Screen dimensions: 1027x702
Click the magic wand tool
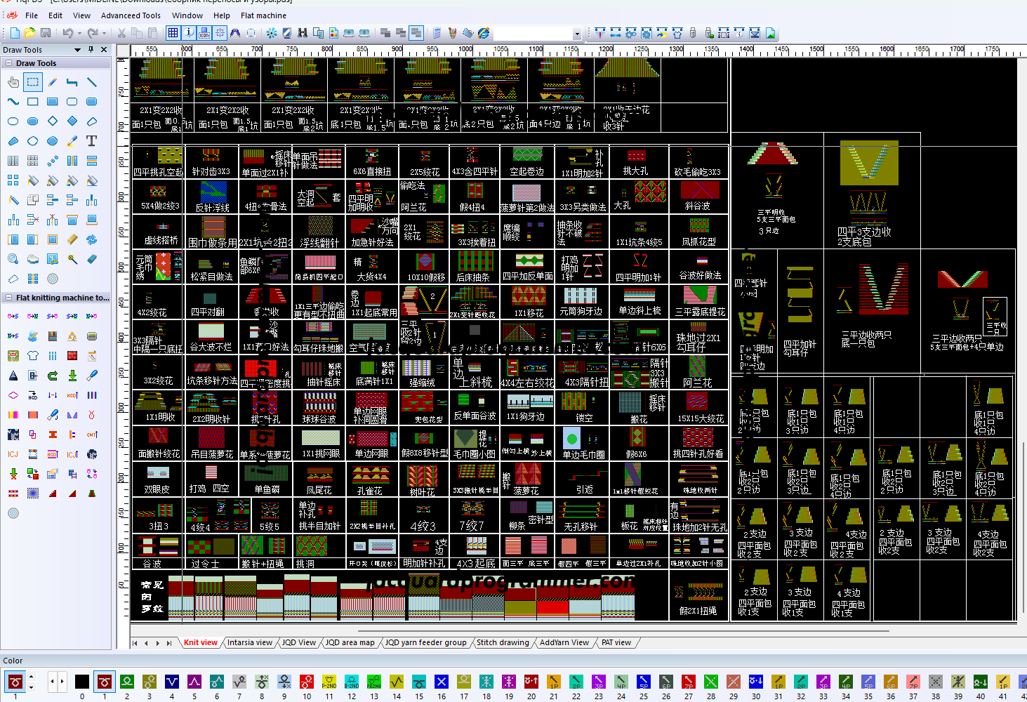pos(72,259)
